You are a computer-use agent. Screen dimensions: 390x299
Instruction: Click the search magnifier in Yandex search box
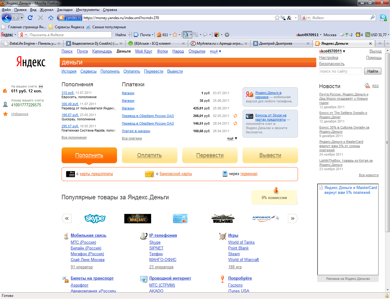pyautogui.click(x=372, y=18)
